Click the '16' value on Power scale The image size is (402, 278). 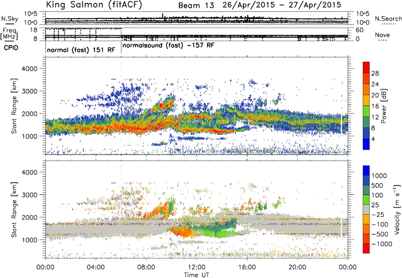(375, 106)
